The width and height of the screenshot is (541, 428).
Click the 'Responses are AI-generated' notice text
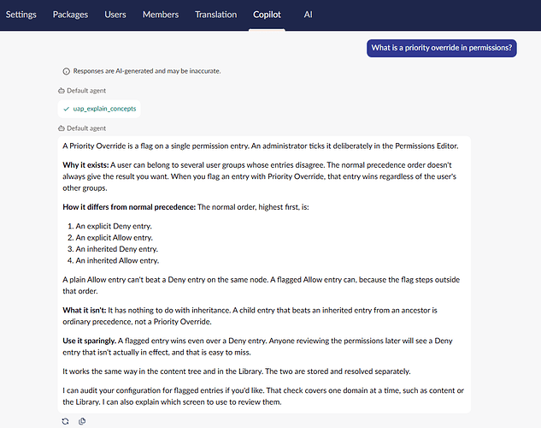[147, 71]
